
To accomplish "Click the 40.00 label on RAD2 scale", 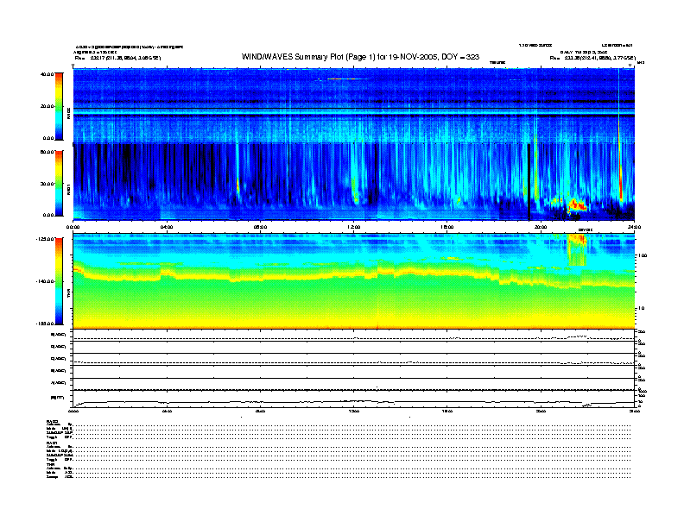I will (47, 74).
